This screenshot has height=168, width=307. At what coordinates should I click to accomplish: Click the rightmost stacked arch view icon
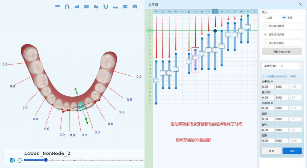pyautogui.click(x=135, y=6)
